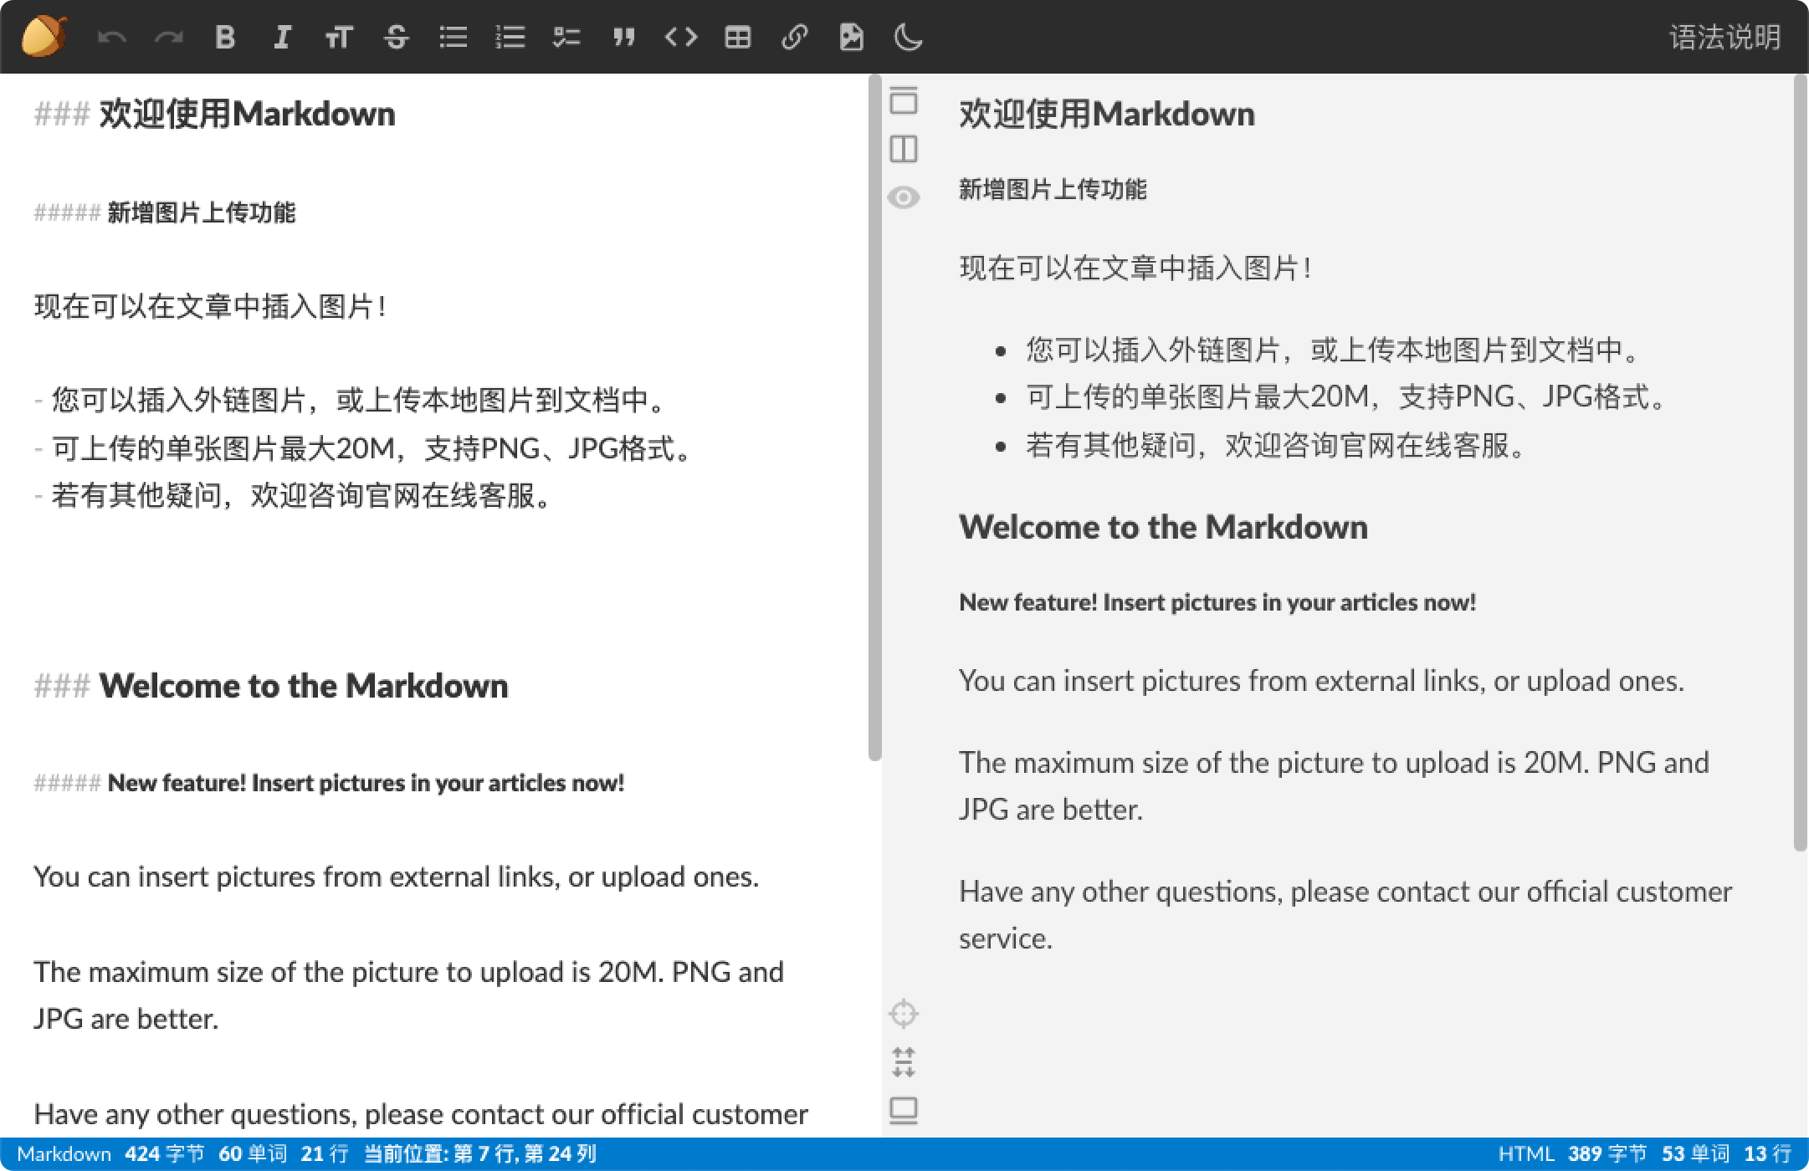Toggle bold formatting

pyautogui.click(x=225, y=37)
